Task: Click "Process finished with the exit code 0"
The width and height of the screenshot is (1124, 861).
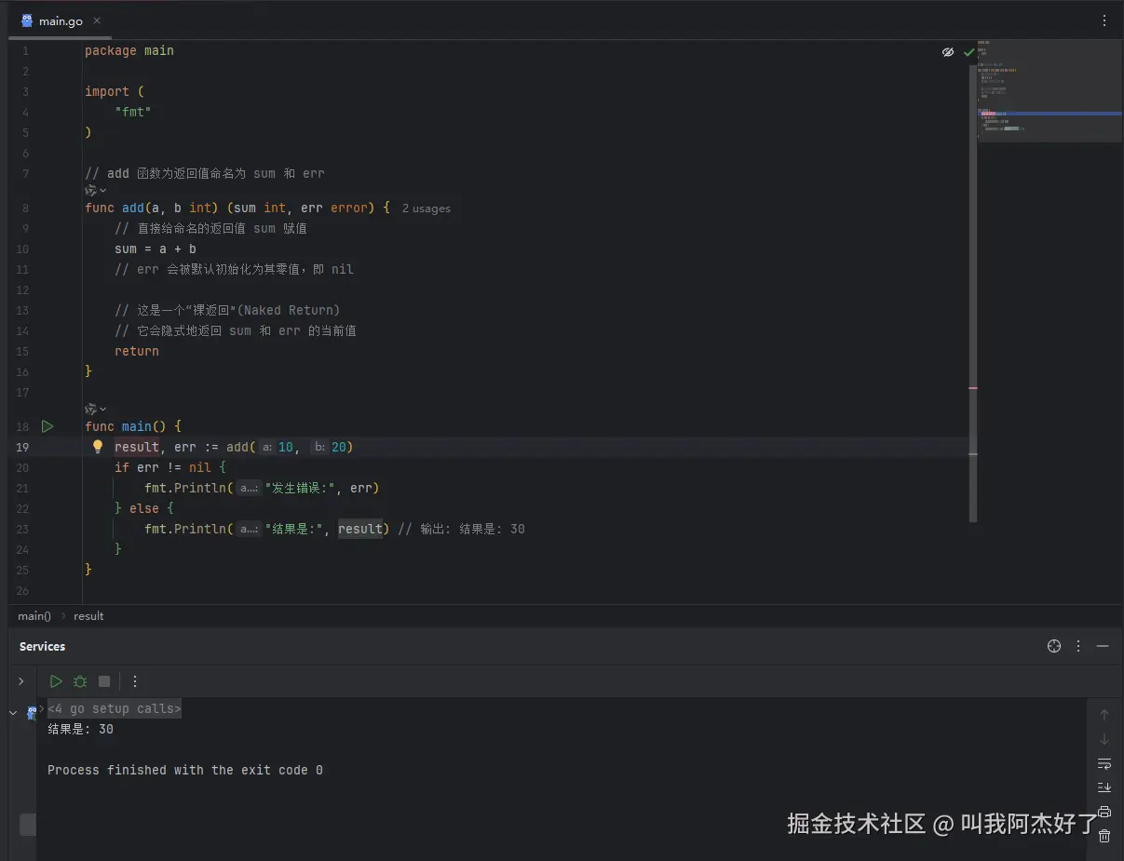Action: (x=185, y=770)
